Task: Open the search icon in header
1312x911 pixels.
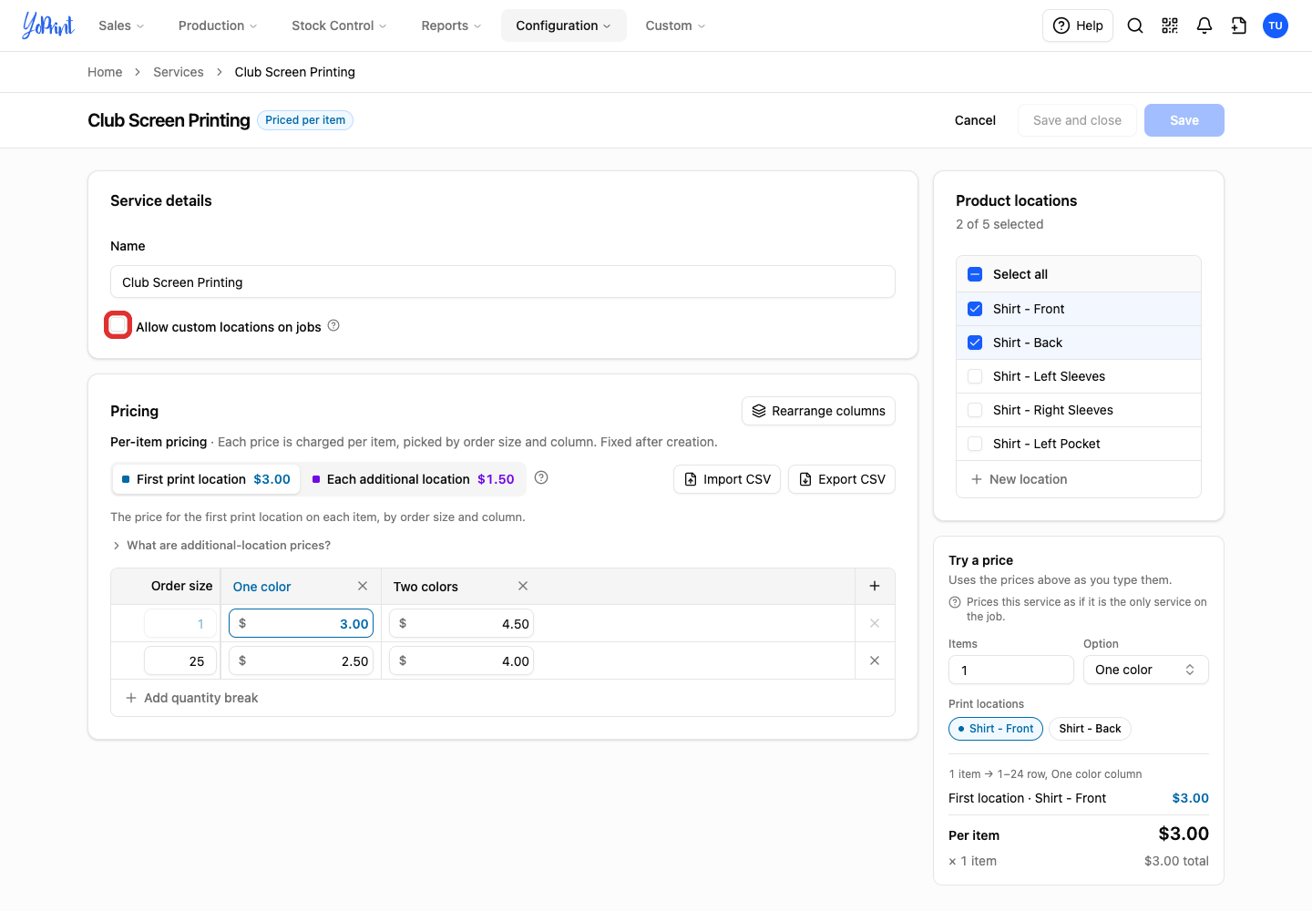Action: tap(1135, 26)
